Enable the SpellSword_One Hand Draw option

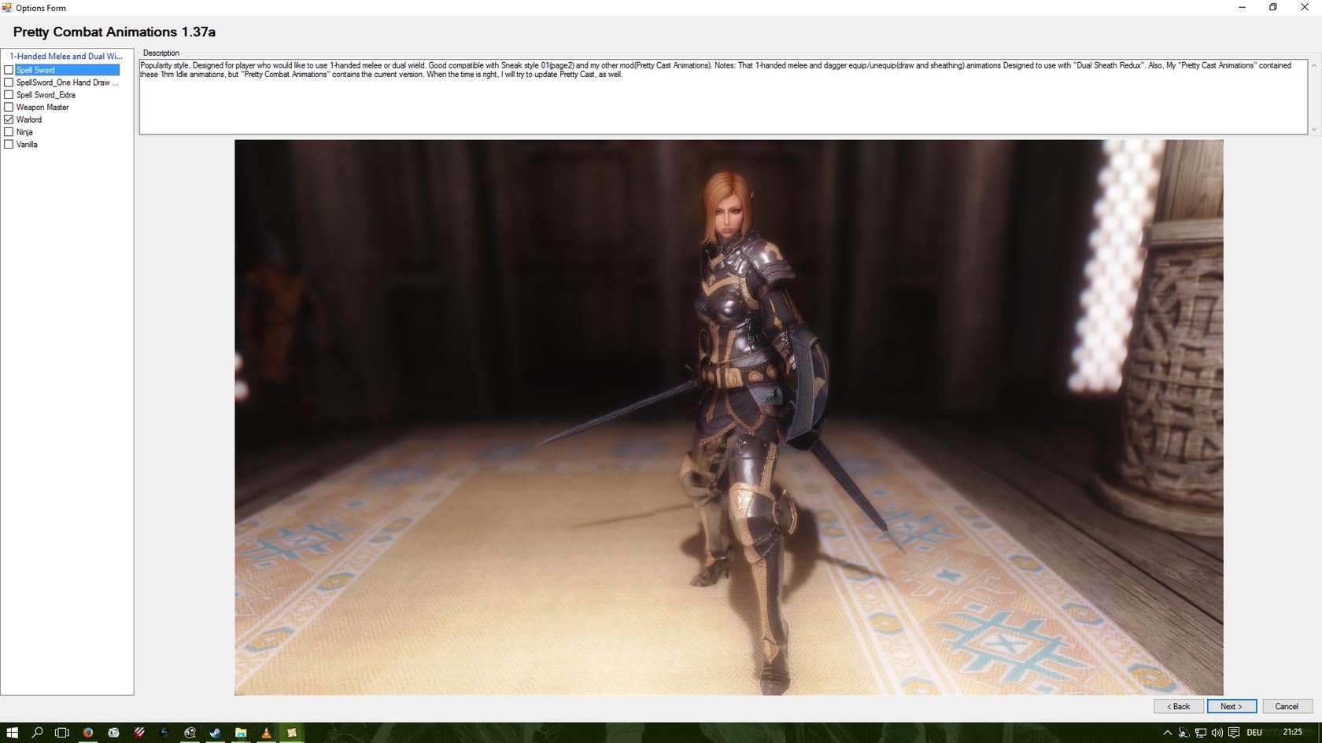(9, 83)
